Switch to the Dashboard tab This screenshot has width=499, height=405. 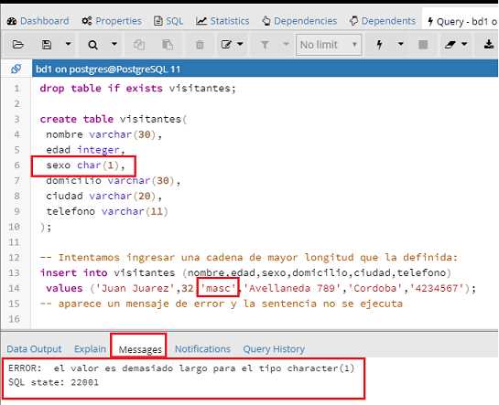(38, 21)
